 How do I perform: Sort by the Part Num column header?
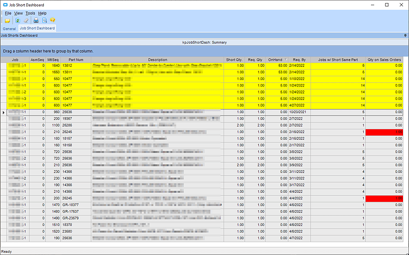[76, 60]
